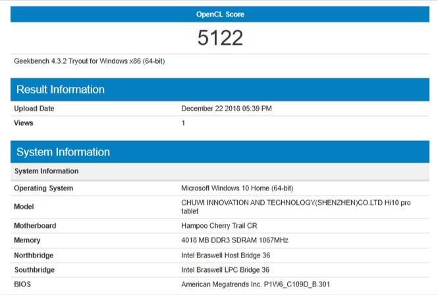Click the BIOS label
This screenshot has width=438, height=295.
click(x=22, y=284)
